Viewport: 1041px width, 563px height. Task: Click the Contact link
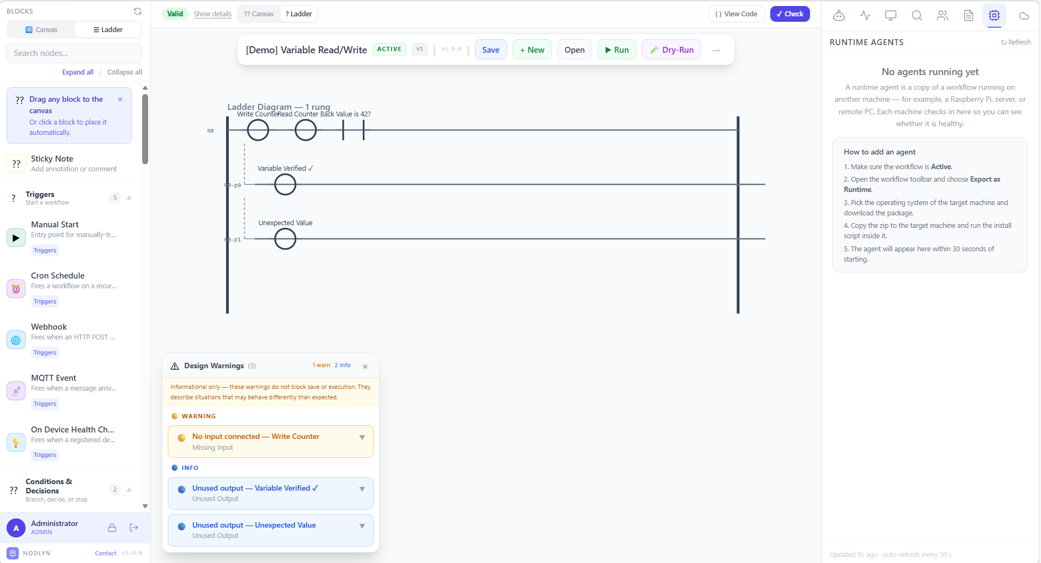click(106, 553)
